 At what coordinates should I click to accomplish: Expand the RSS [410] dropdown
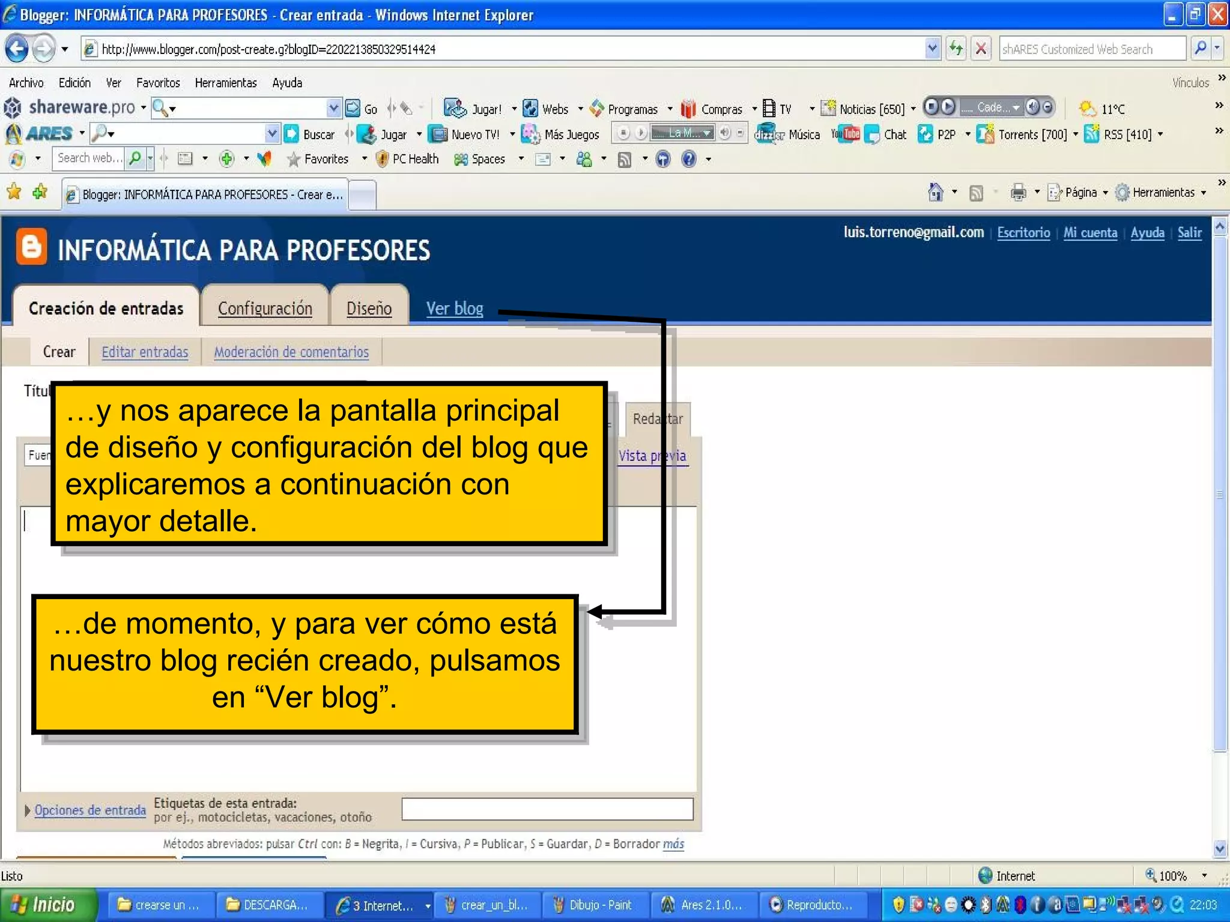(1160, 134)
